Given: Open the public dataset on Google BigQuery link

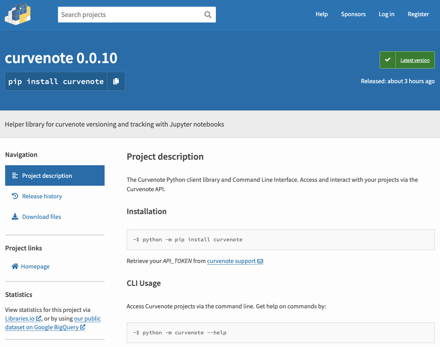Looking at the screenshot, I should point(53,323).
